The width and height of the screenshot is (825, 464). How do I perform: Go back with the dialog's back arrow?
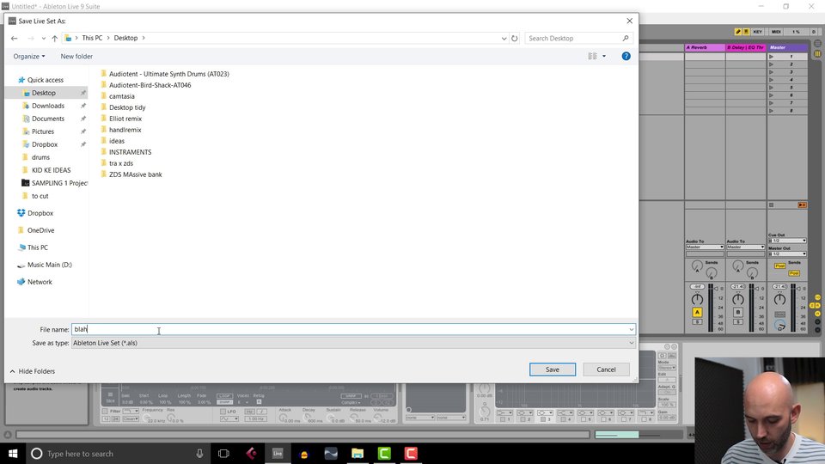tap(15, 39)
